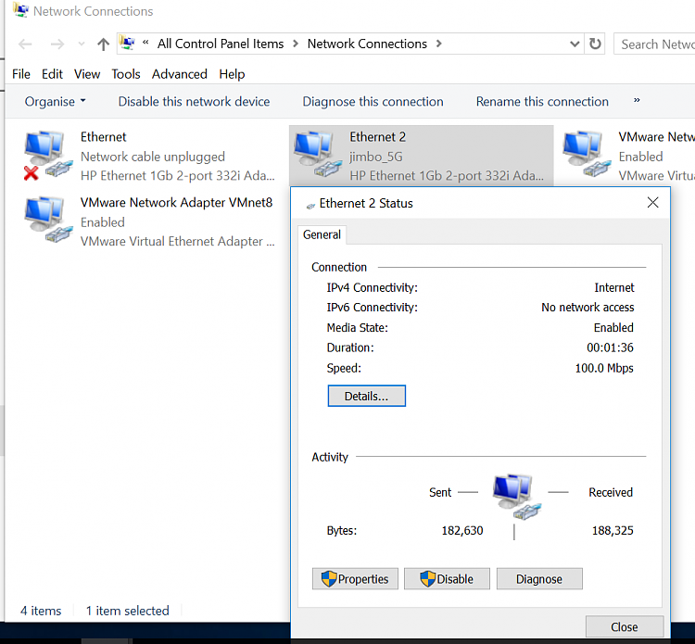Click Diagnose this connection
The width and height of the screenshot is (695, 644).
[373, 102]
